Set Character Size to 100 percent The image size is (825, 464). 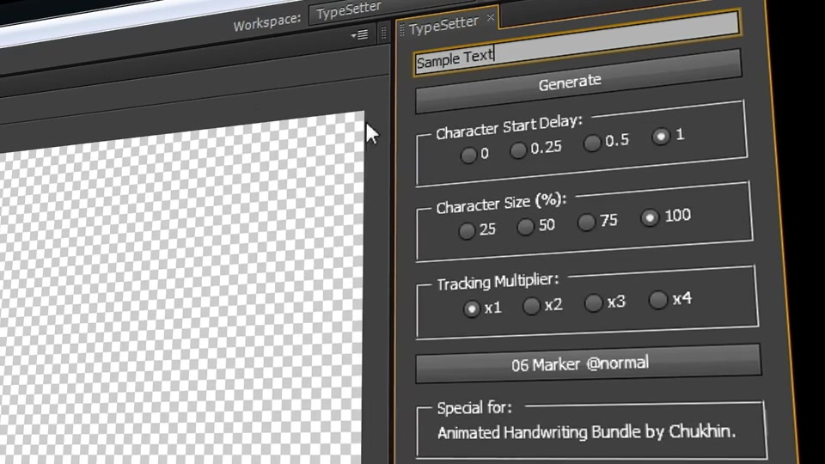click(x=650, y=217)
